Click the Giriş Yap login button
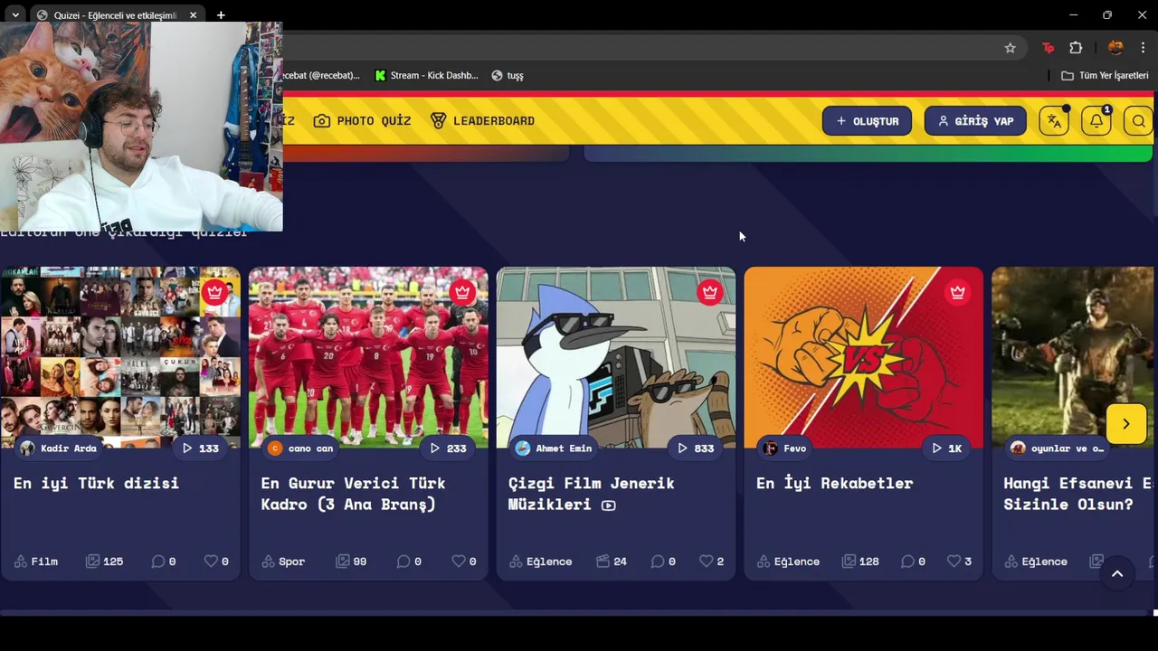 (975, 121)
